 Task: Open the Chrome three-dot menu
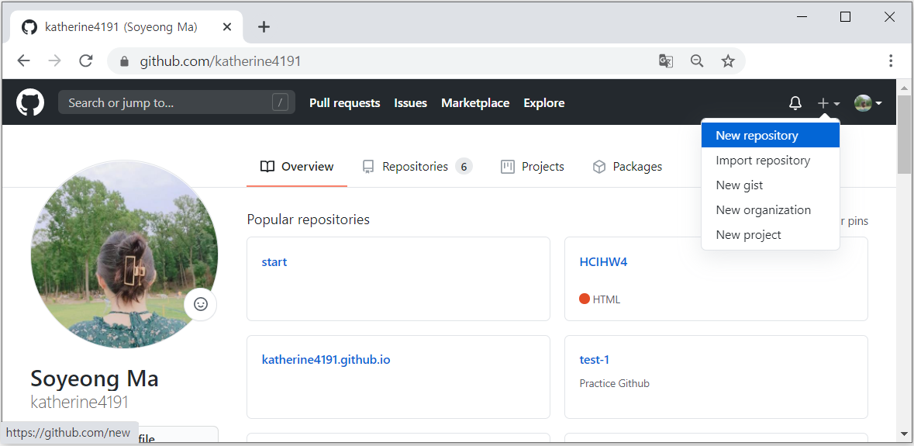pyautogui.click(x=891, y=61)
